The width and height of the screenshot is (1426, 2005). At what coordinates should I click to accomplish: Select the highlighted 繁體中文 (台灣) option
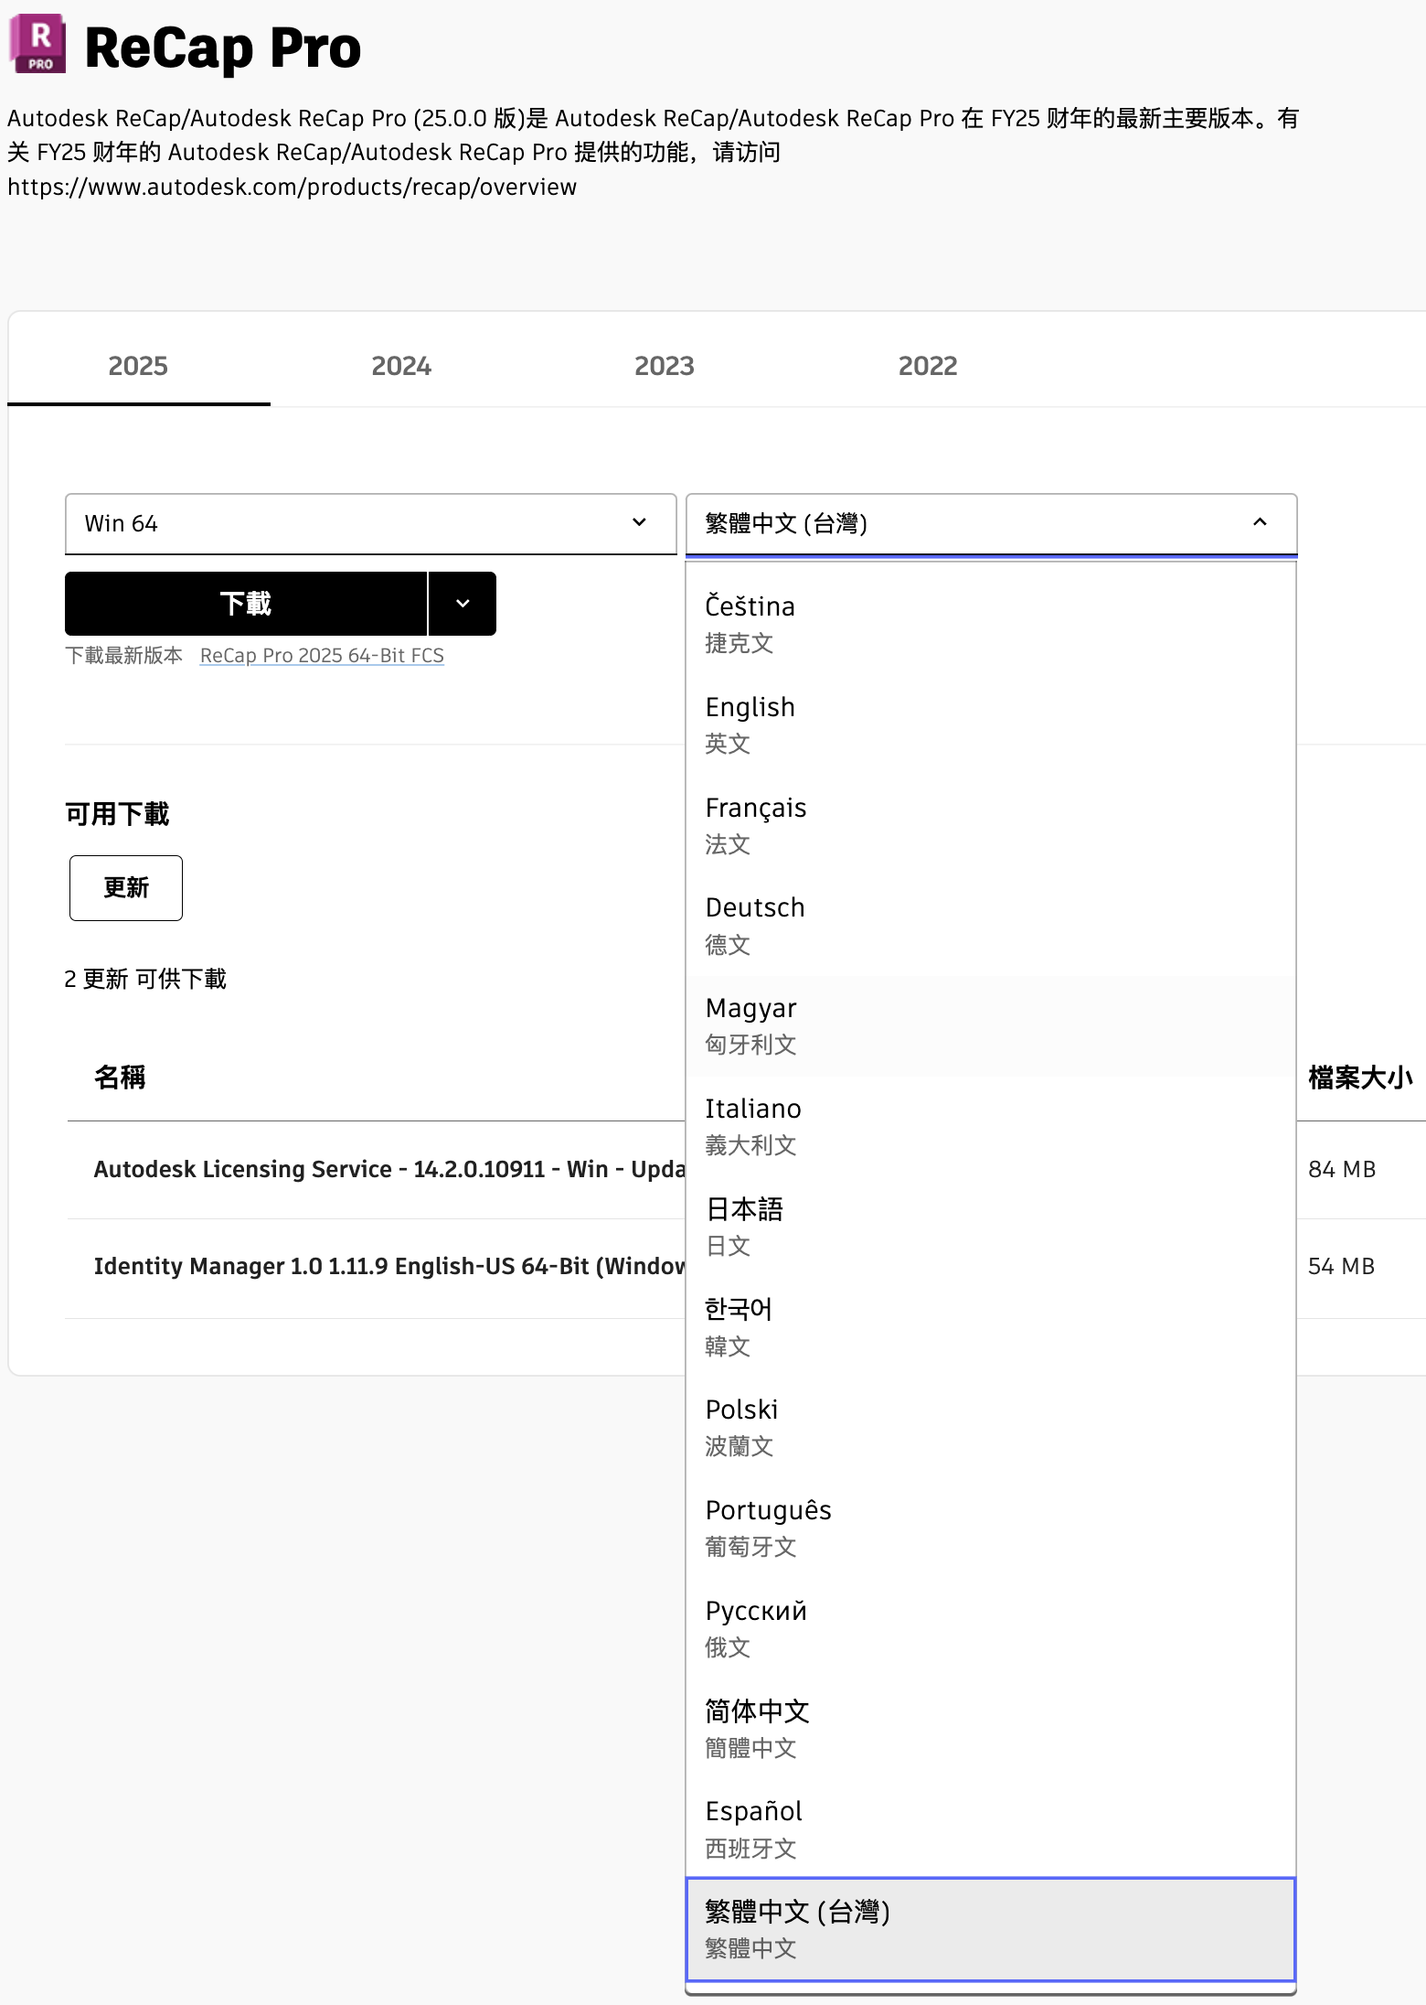click(x=991, y=1929)
